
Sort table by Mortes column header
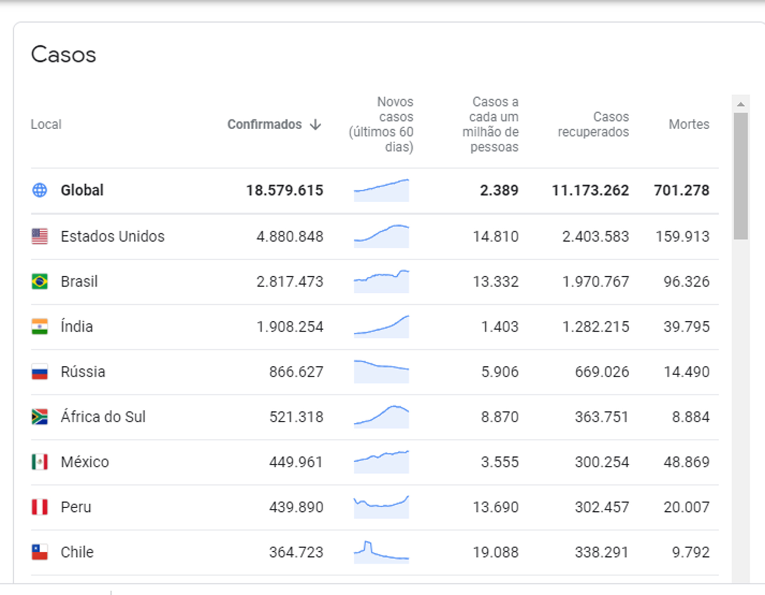(x=689, y=125)
